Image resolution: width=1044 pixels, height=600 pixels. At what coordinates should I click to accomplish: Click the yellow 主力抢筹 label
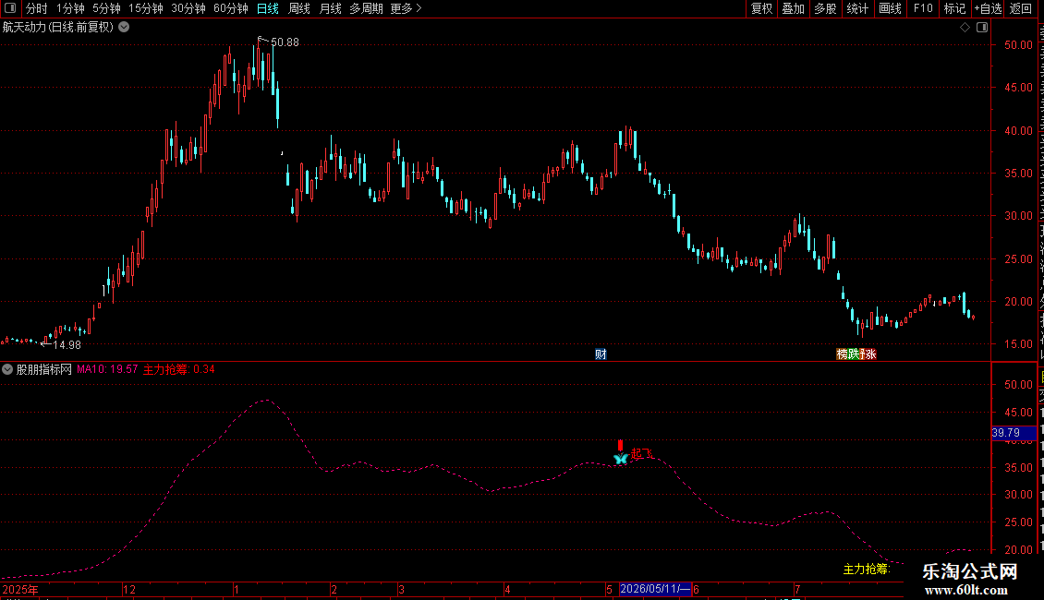coord(867,570)
